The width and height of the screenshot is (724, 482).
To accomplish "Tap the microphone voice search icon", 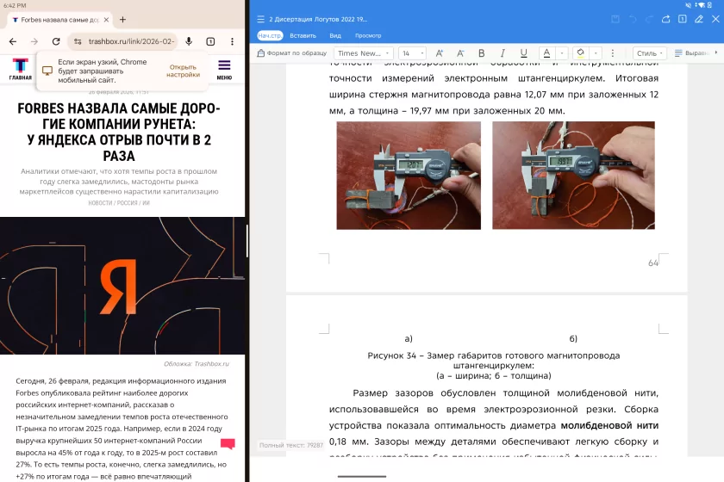I will 189,41.
